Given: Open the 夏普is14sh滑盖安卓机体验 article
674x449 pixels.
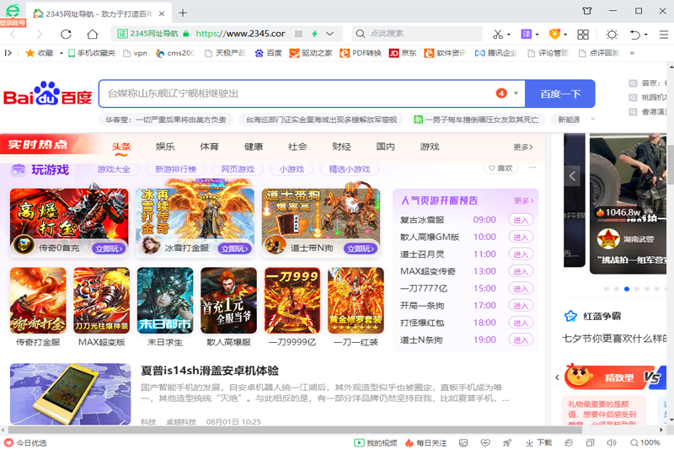Looking at the screenshot, I should (210, 371).
